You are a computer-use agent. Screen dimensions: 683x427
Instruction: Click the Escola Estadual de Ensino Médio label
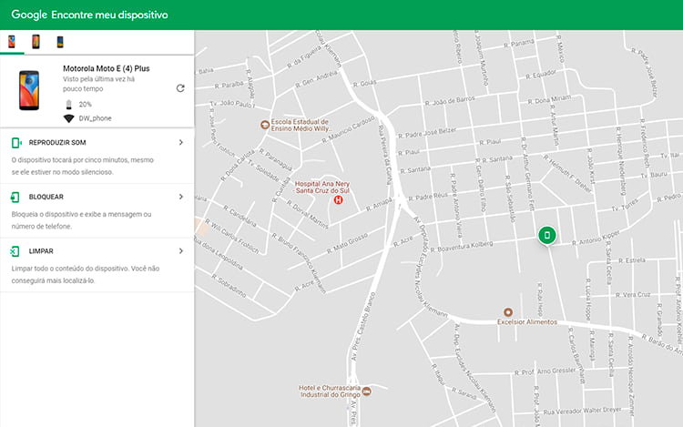point(301,126)
